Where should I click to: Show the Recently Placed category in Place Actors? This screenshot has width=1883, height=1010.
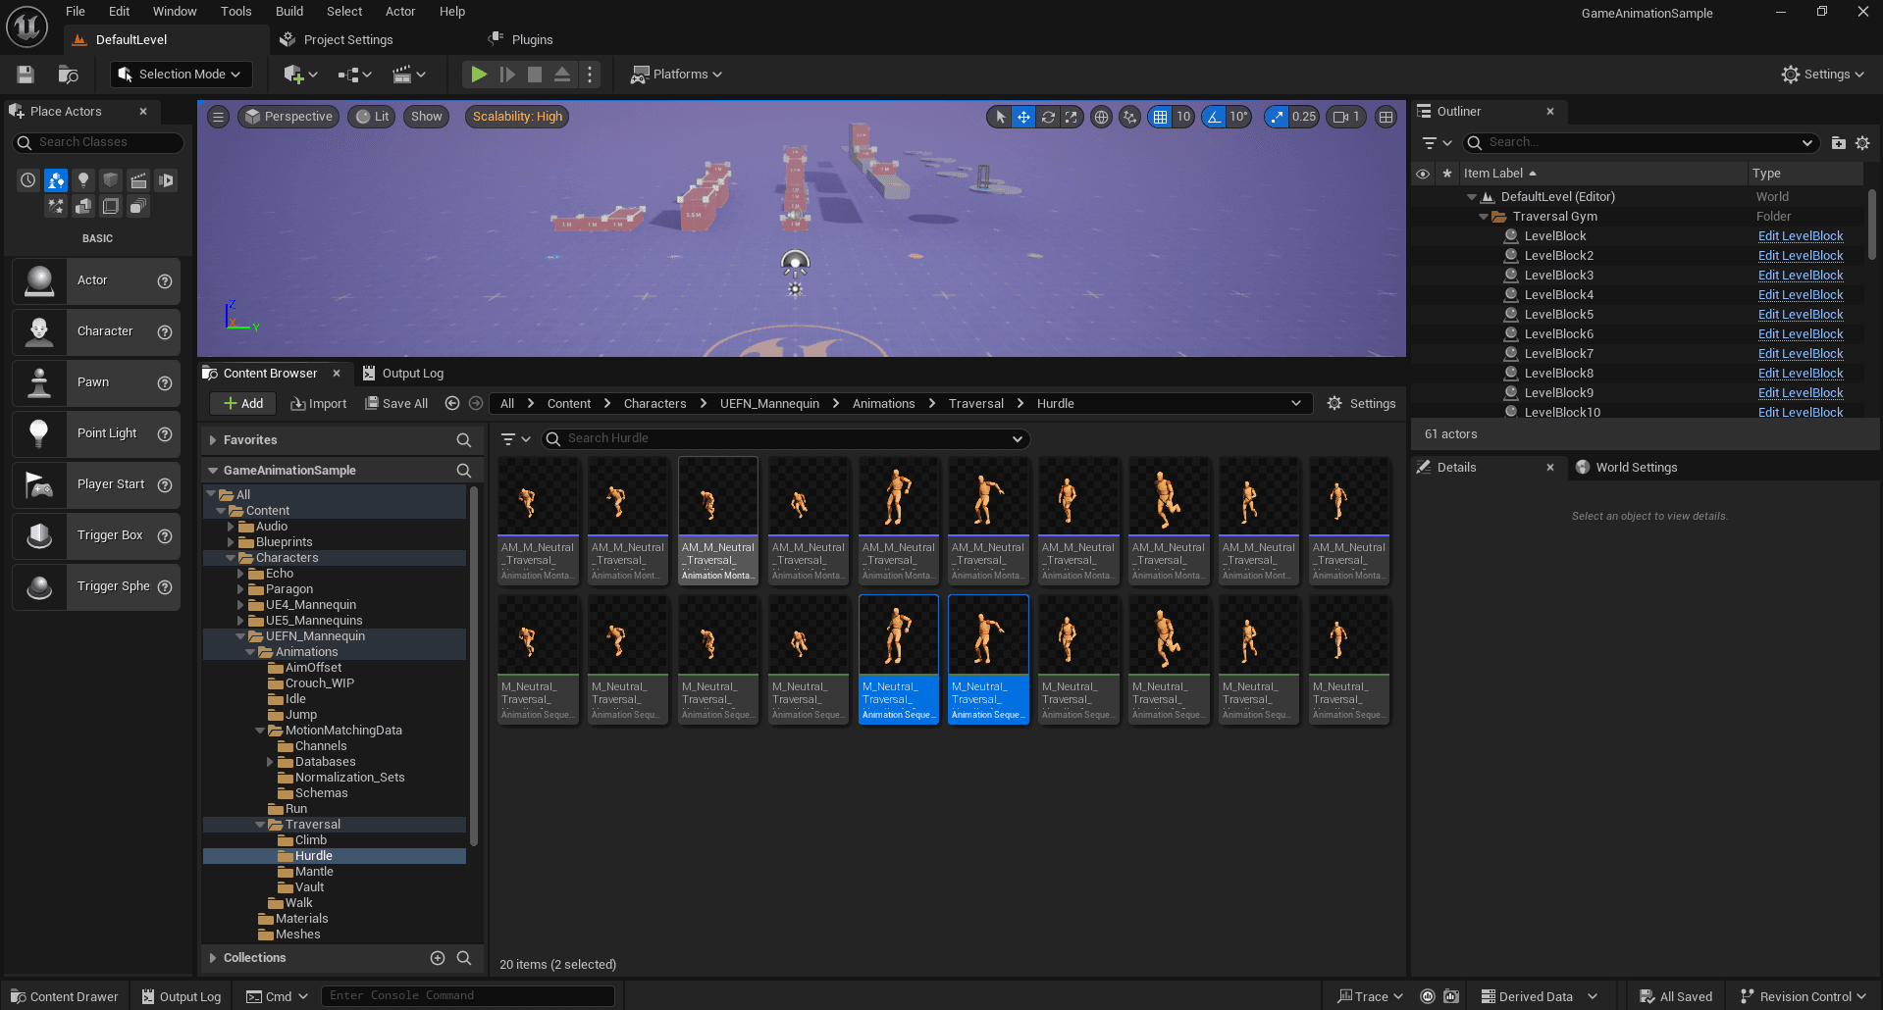(x=28, y=180)
